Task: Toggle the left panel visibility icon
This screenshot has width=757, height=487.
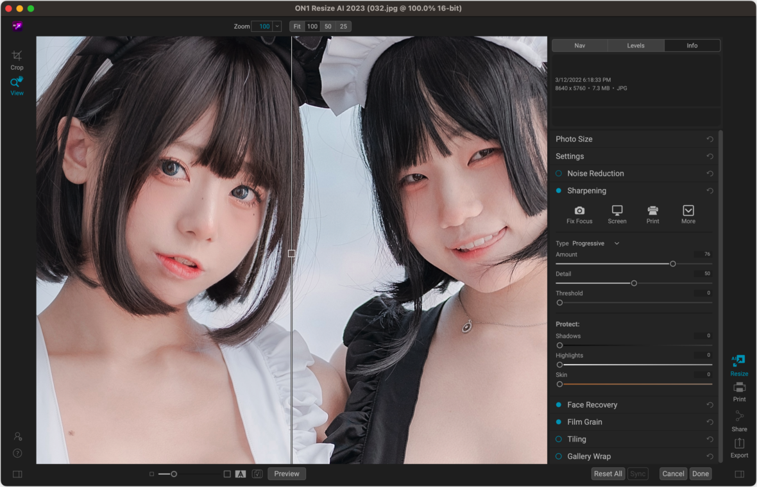Action: pyautogui.click(x=17, y=474)
